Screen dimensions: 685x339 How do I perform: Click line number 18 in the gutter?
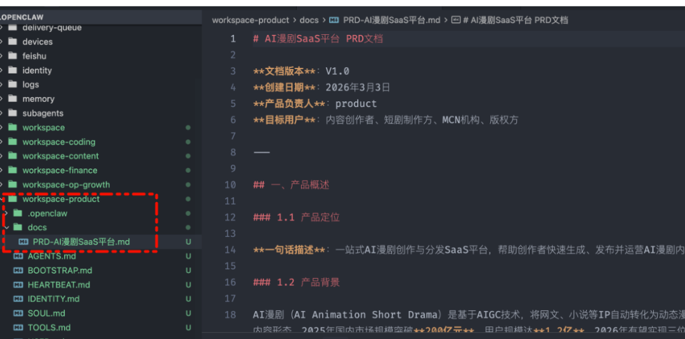[x=230, y=314]
